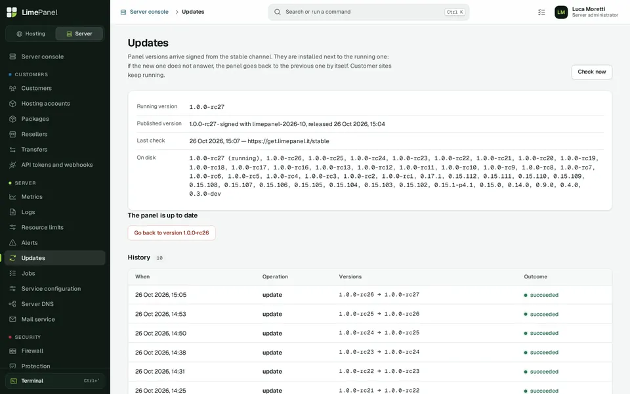The image size is (630, 394).
Task: Click Go back to version 1.0.0-rc26
Action: point(171,232)
